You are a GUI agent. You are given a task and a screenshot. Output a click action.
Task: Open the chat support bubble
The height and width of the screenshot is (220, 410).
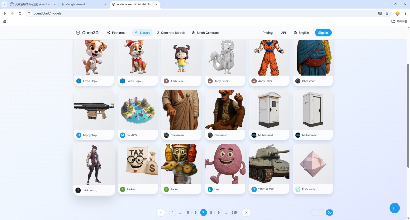pyautogui.click(x=395, y=208)
